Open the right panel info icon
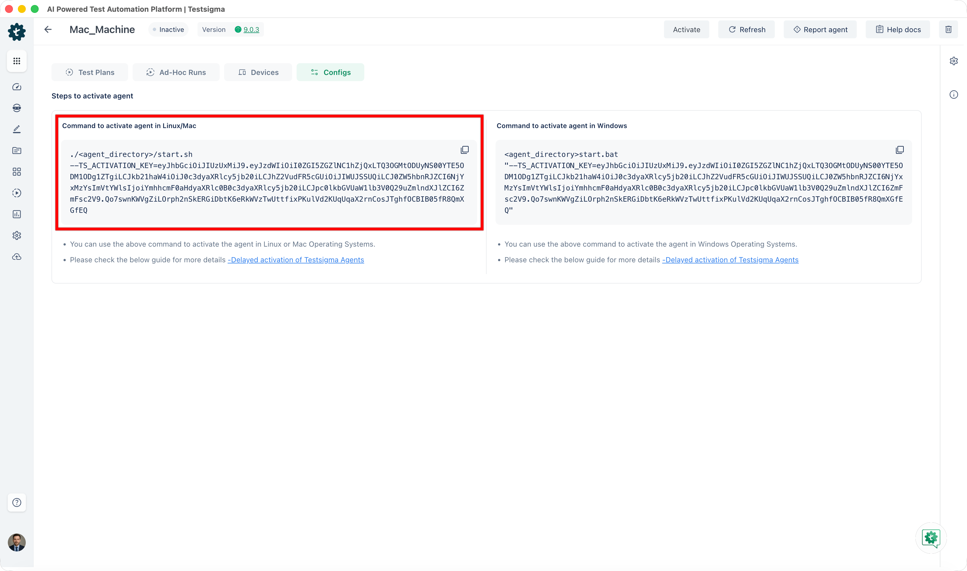The height and width of the screenshot is (571, 967). pyautogui.click(x=954, y=95)
